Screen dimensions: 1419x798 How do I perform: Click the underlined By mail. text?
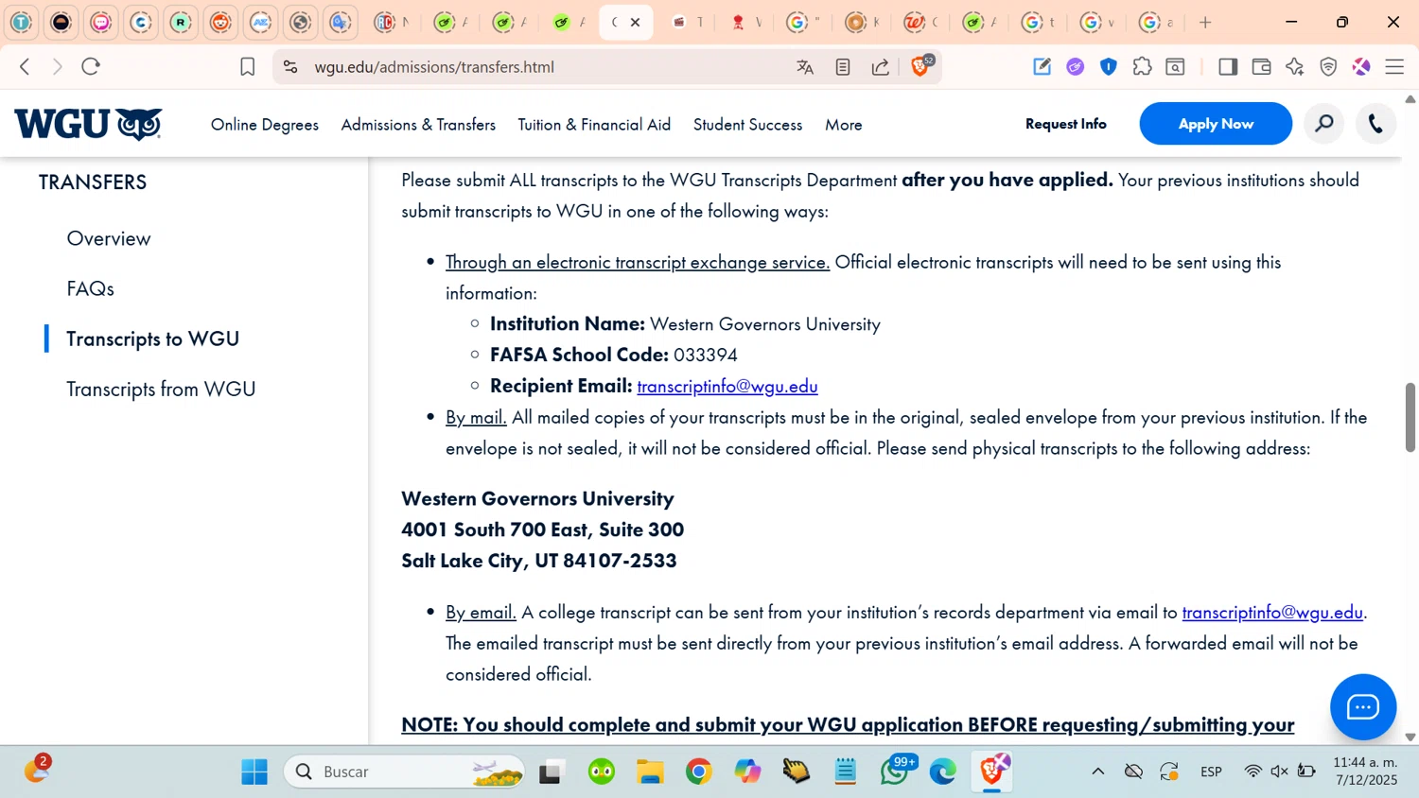[476, 417]
